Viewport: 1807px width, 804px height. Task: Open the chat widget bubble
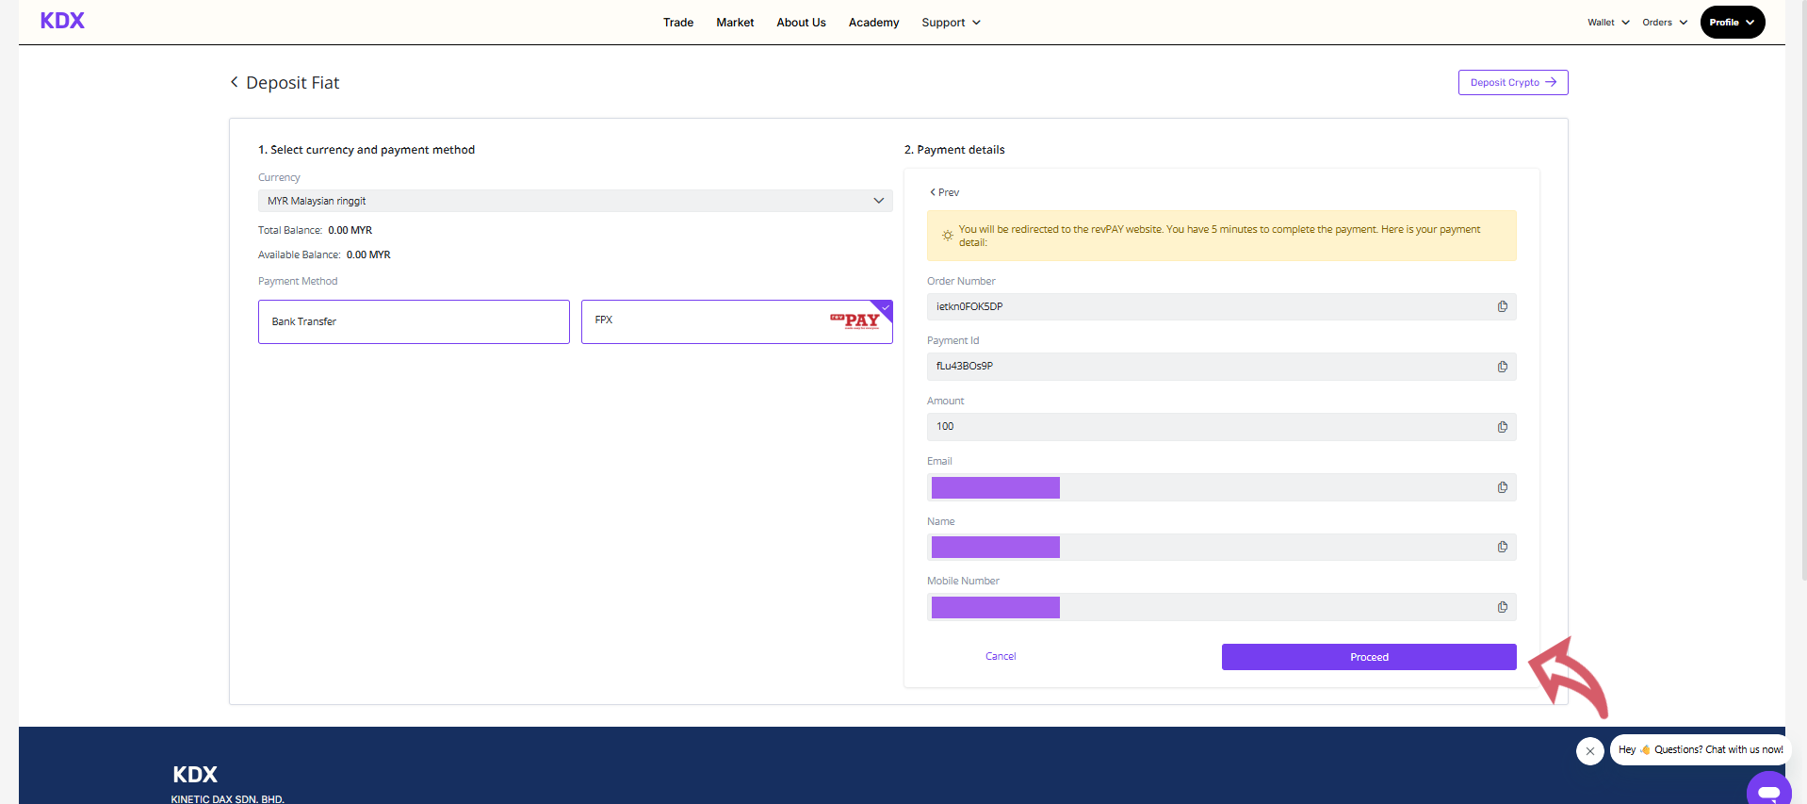1768,790
